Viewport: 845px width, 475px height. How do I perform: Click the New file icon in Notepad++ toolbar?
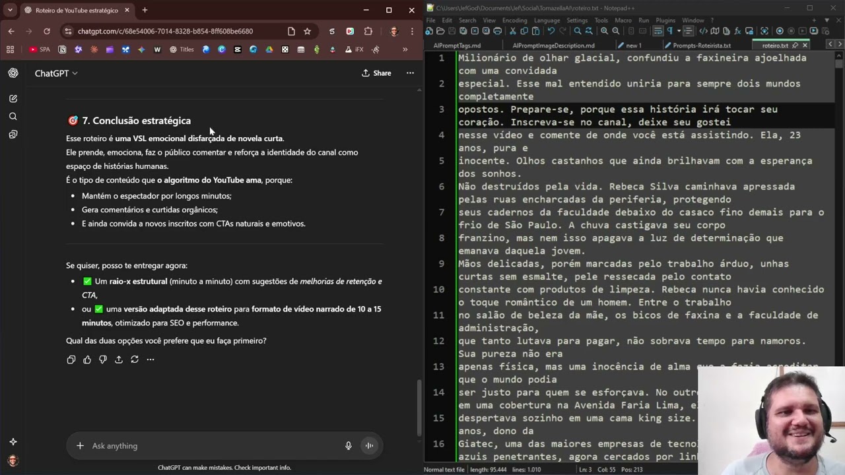pyautogui.click(x=429, y=31)
